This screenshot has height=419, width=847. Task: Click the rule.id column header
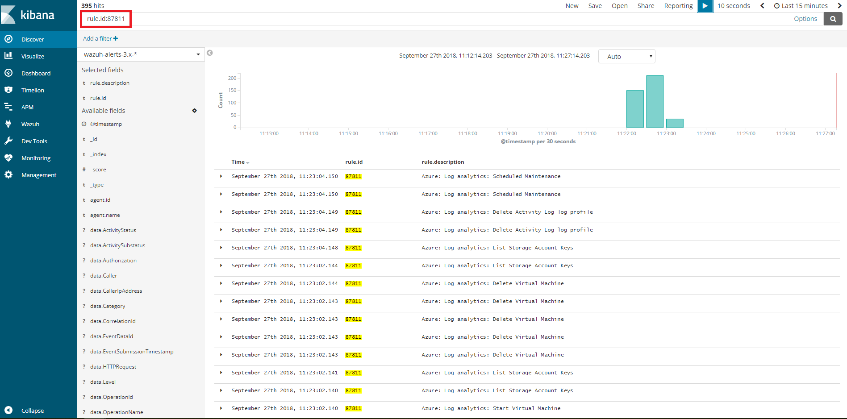pos(354,162)
